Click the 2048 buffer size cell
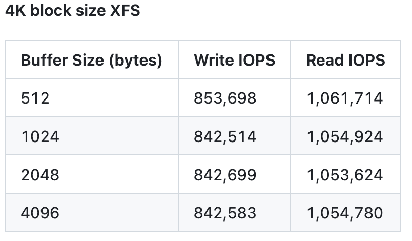 [x=40, y=175]
